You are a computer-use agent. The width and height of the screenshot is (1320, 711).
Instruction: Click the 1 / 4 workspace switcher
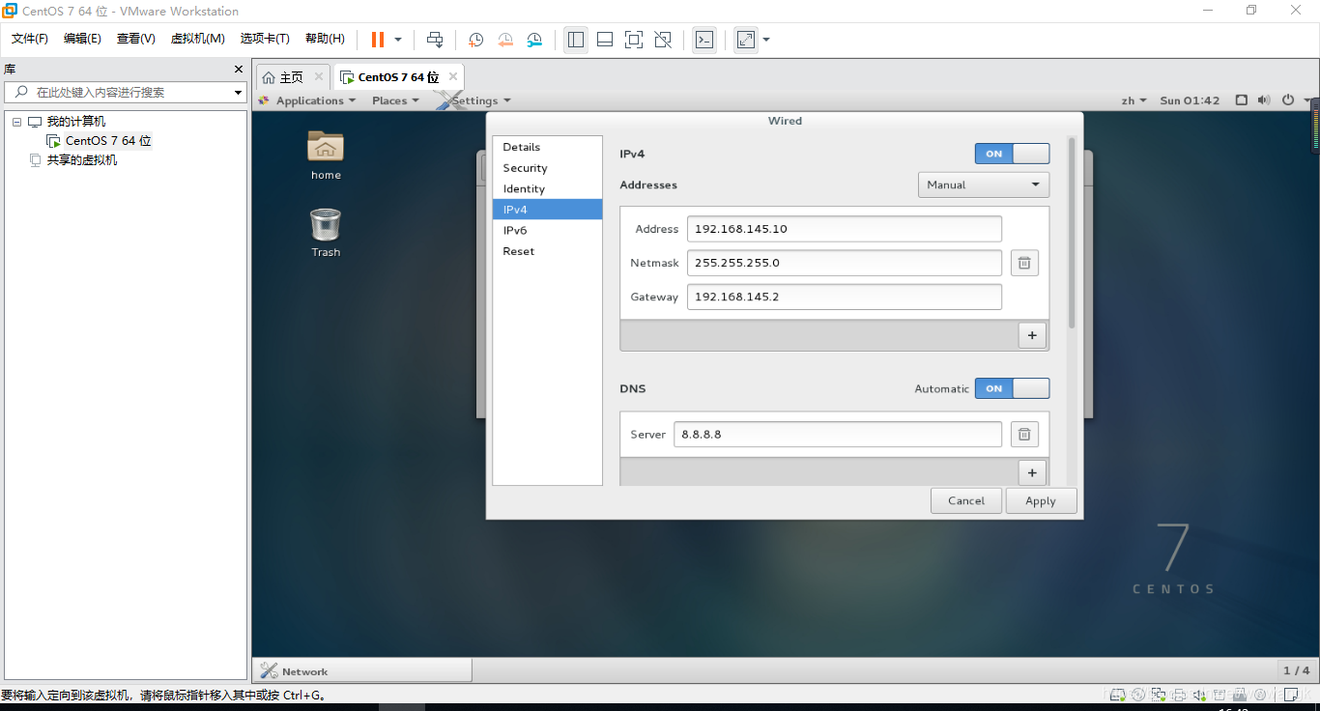click(x=1296, y=670)
